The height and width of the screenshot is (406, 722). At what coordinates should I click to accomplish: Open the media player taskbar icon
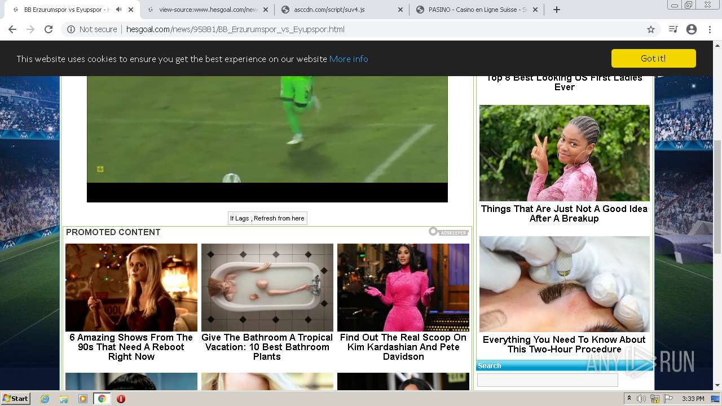tap(83, 399)
